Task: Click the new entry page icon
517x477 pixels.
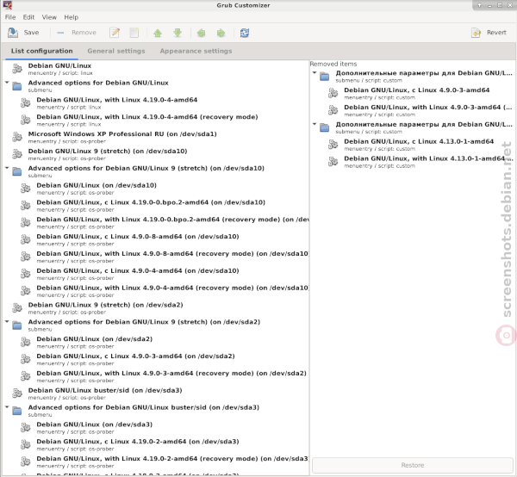Action: pyautogui.click(x=134, y=33)
